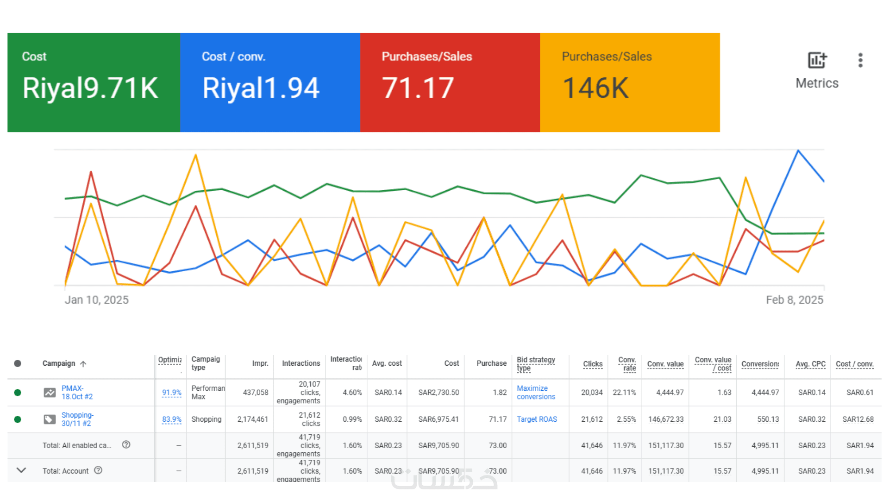Click help icon beside Total: Account
The width and height of the screenshot is (889, 500).
[98, 470]
